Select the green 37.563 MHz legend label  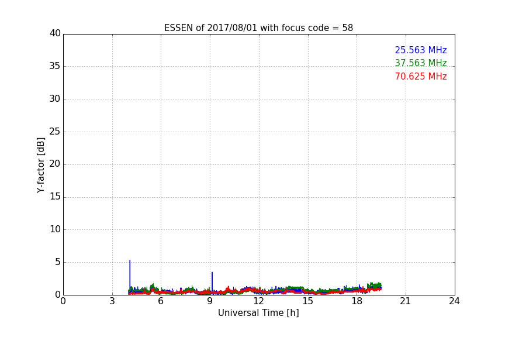[421, 63]
